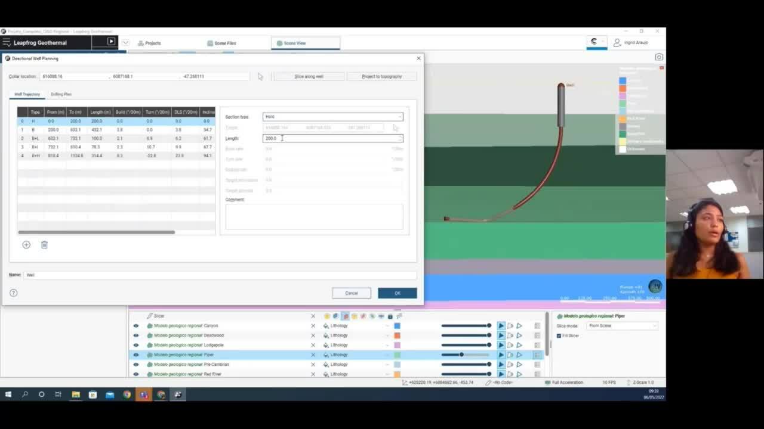Click the well Name input field
The image size is (764, 429).
(x=220, y=275)
